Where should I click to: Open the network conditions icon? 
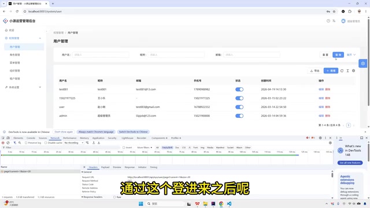tap(87, 143)
